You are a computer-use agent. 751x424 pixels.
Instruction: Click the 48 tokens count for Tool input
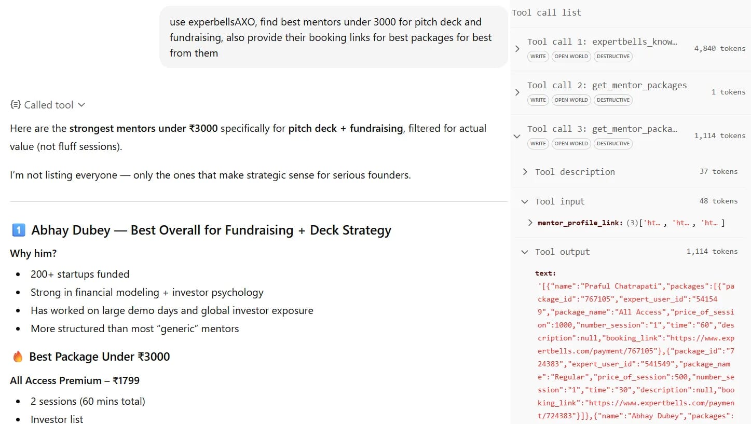[719, 201]
